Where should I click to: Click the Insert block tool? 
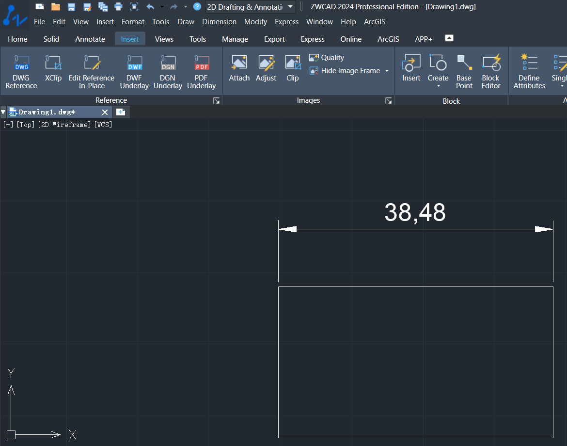[411, 69]
